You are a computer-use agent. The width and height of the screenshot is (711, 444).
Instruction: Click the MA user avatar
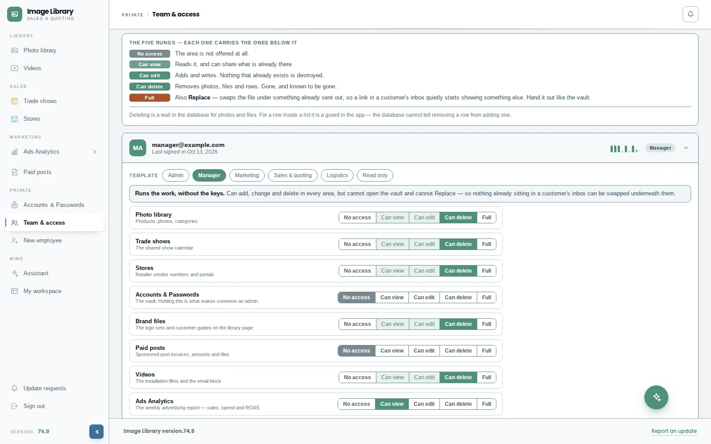pyautogui.click(x=138, y=148)
